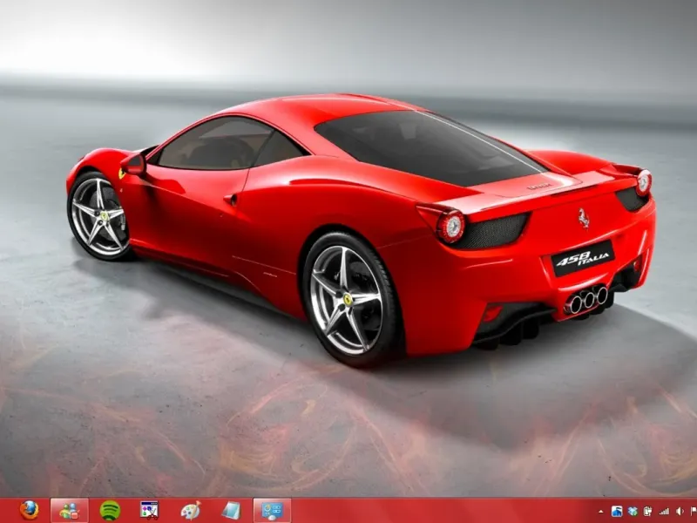697x523 pixels.
Task: Show network signal bars connection status
Action: pos(664,511)
